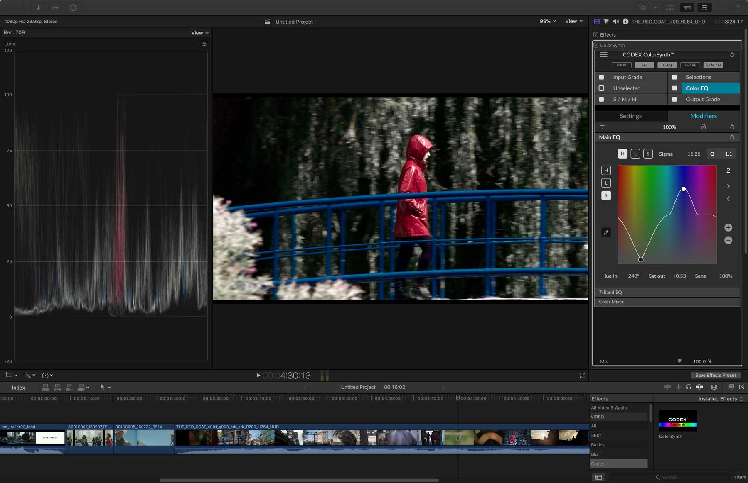Toggle the Input Grade checkbox
748x483 pixels.
tap(601, 77)
